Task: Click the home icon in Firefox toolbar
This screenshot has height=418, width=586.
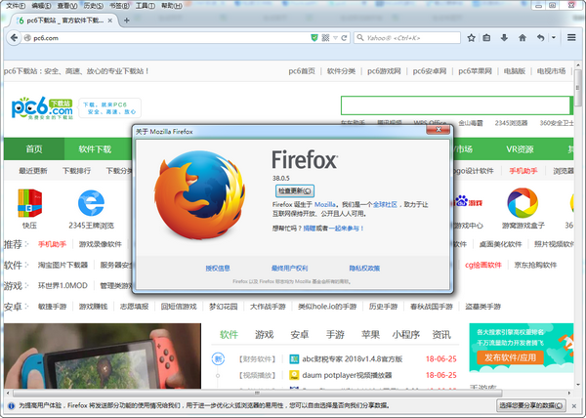Action: tap(523, 38)
